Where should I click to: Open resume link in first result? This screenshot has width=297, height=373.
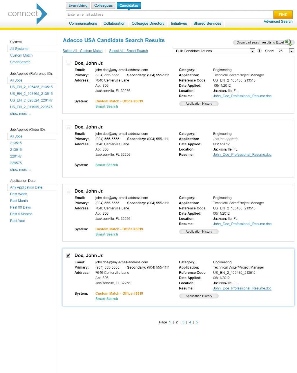(x=242, y=96)
